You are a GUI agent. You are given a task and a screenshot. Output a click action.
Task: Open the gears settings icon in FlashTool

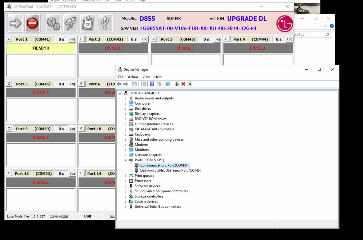click(53, 23)
